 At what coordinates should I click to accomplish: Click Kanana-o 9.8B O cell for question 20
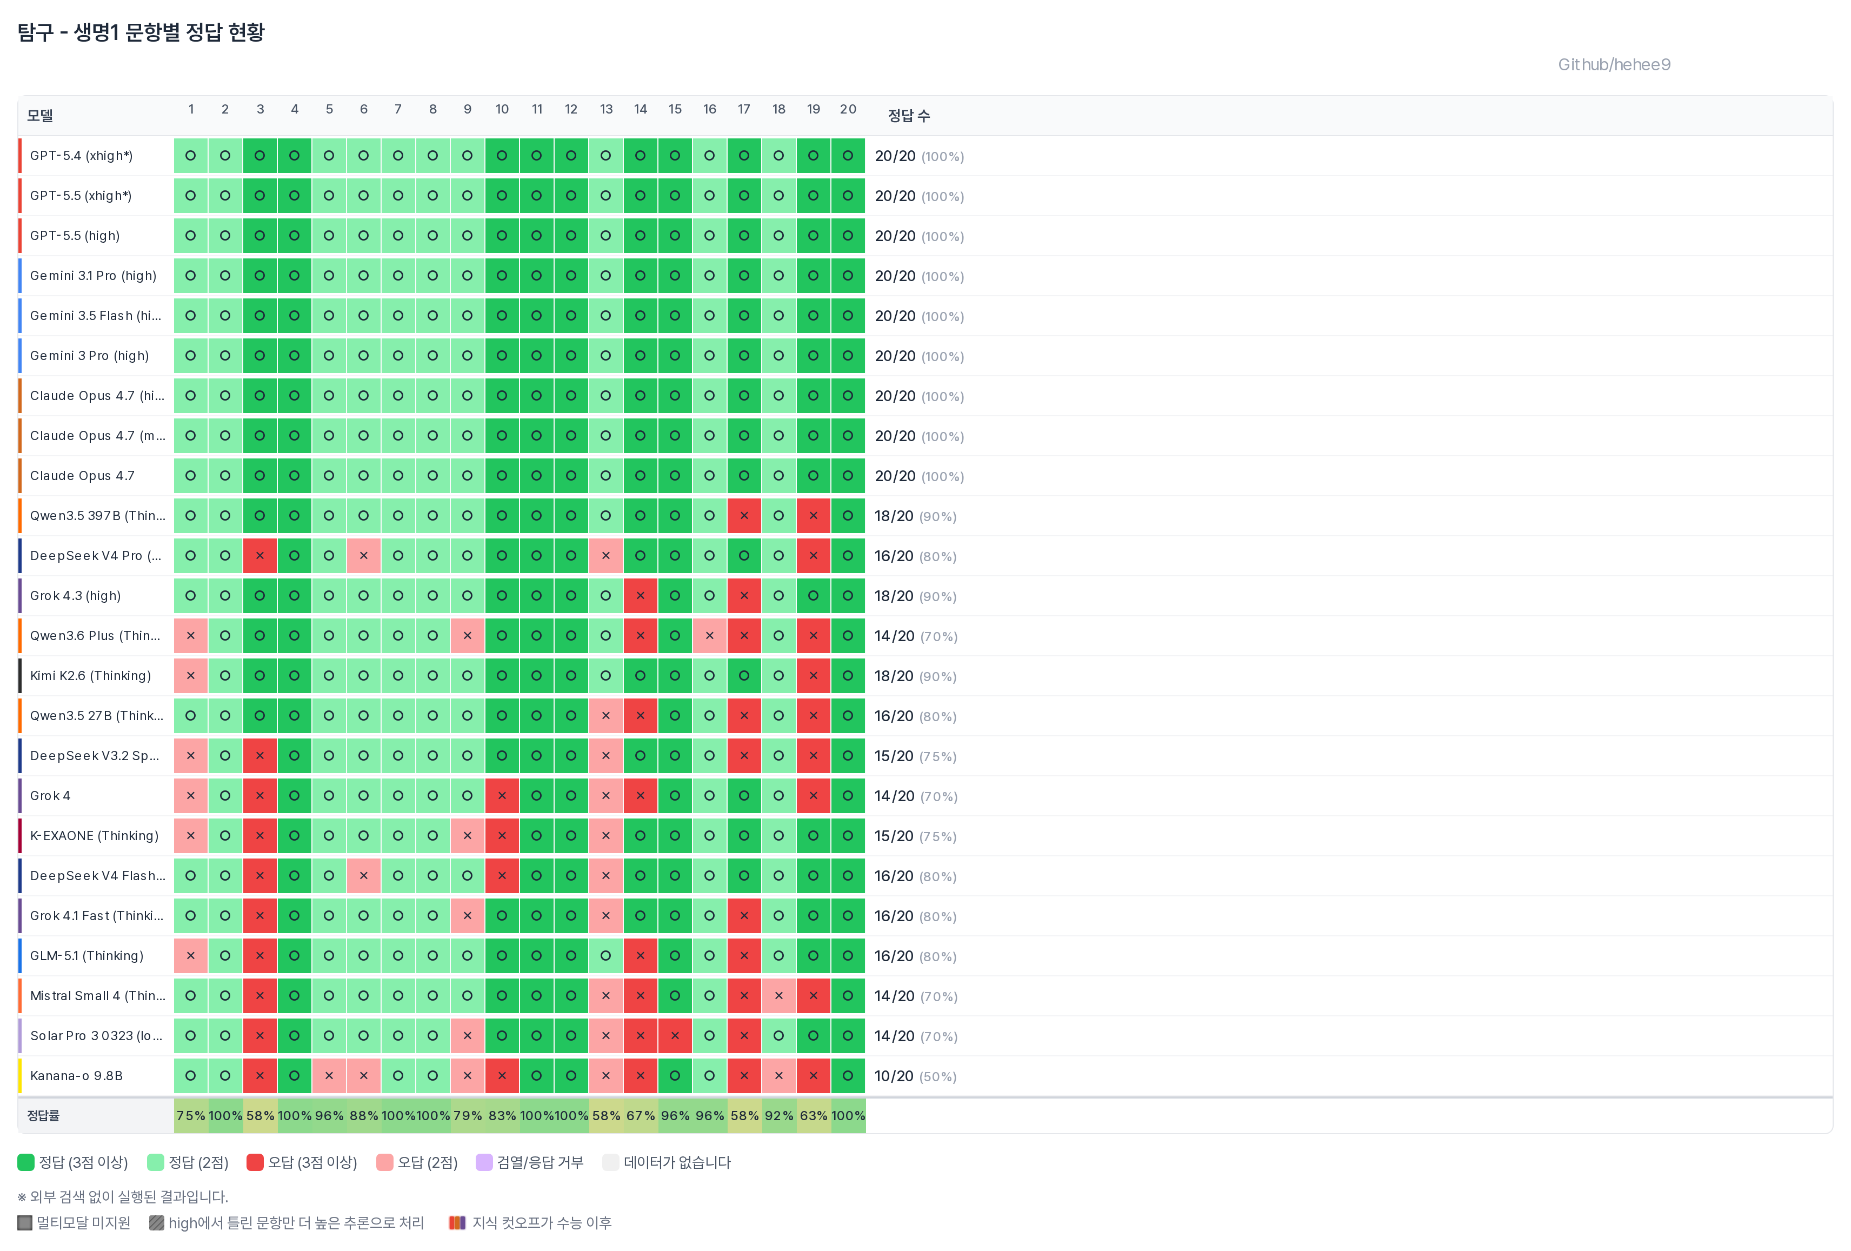[x=848, y=1076]
